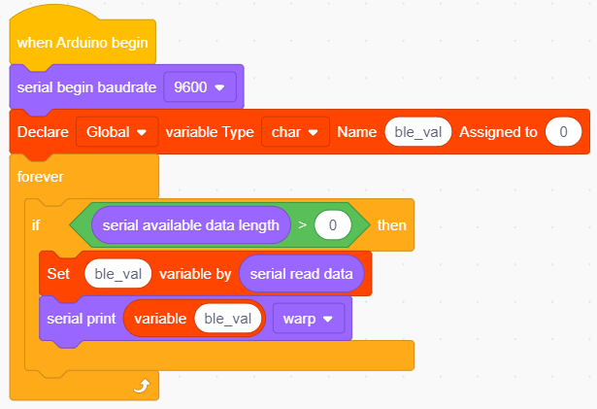This screenshot has height=409, width=597.
Task: Select the serial print block label
Action: [x=82, y=319]
